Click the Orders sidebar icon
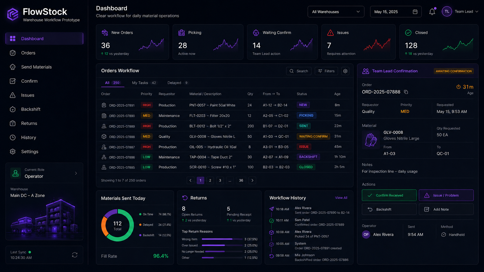484x272 pixels. pyautogui.click(x=13, y=53)
